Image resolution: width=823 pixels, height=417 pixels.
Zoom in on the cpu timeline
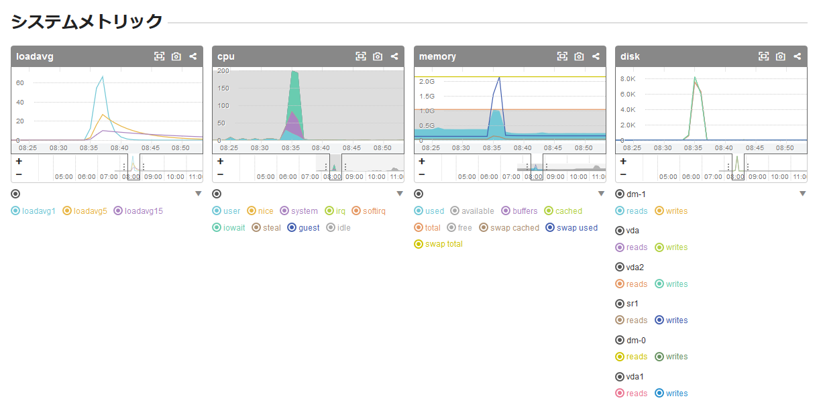pos(220,162)
